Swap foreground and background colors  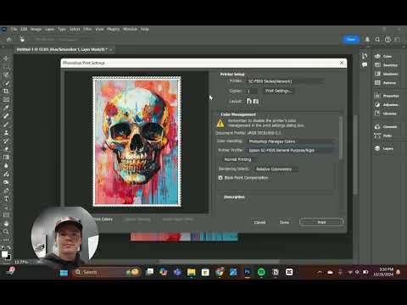click(8, 247)
